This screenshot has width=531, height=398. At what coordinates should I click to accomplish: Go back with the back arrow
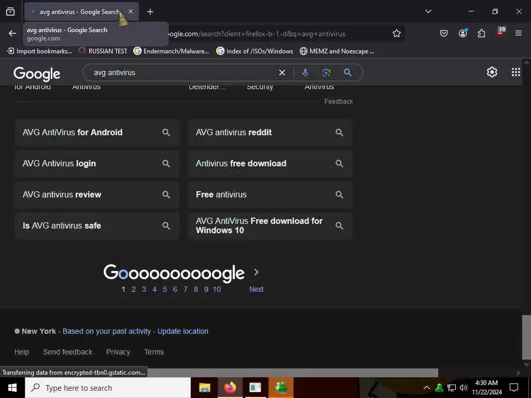(x=12, y=34)
